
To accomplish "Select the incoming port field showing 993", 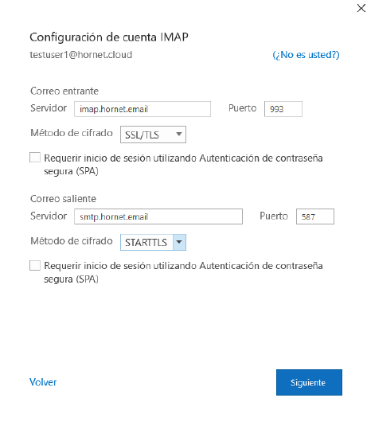I will [x=283, y=109].
